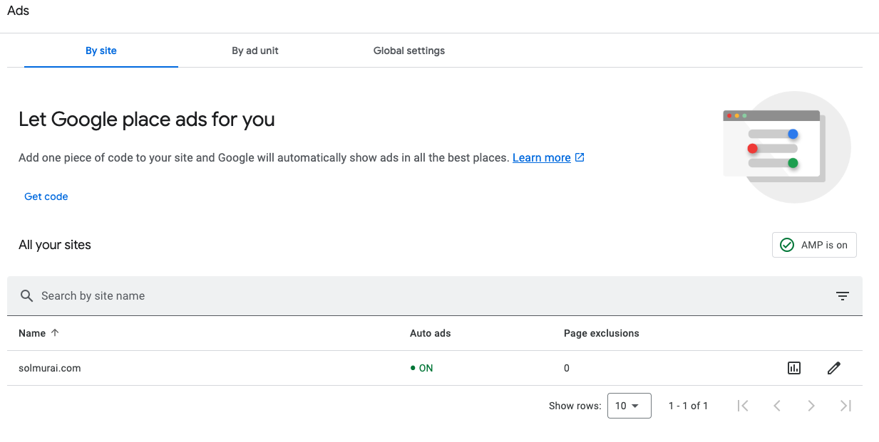
Task: Click the magnifying glass search icon
Action: pyautogui.click(x=27, y=296)
